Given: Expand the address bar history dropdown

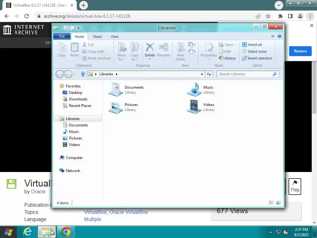Looking at the screenshot, I should click(202, 74).
